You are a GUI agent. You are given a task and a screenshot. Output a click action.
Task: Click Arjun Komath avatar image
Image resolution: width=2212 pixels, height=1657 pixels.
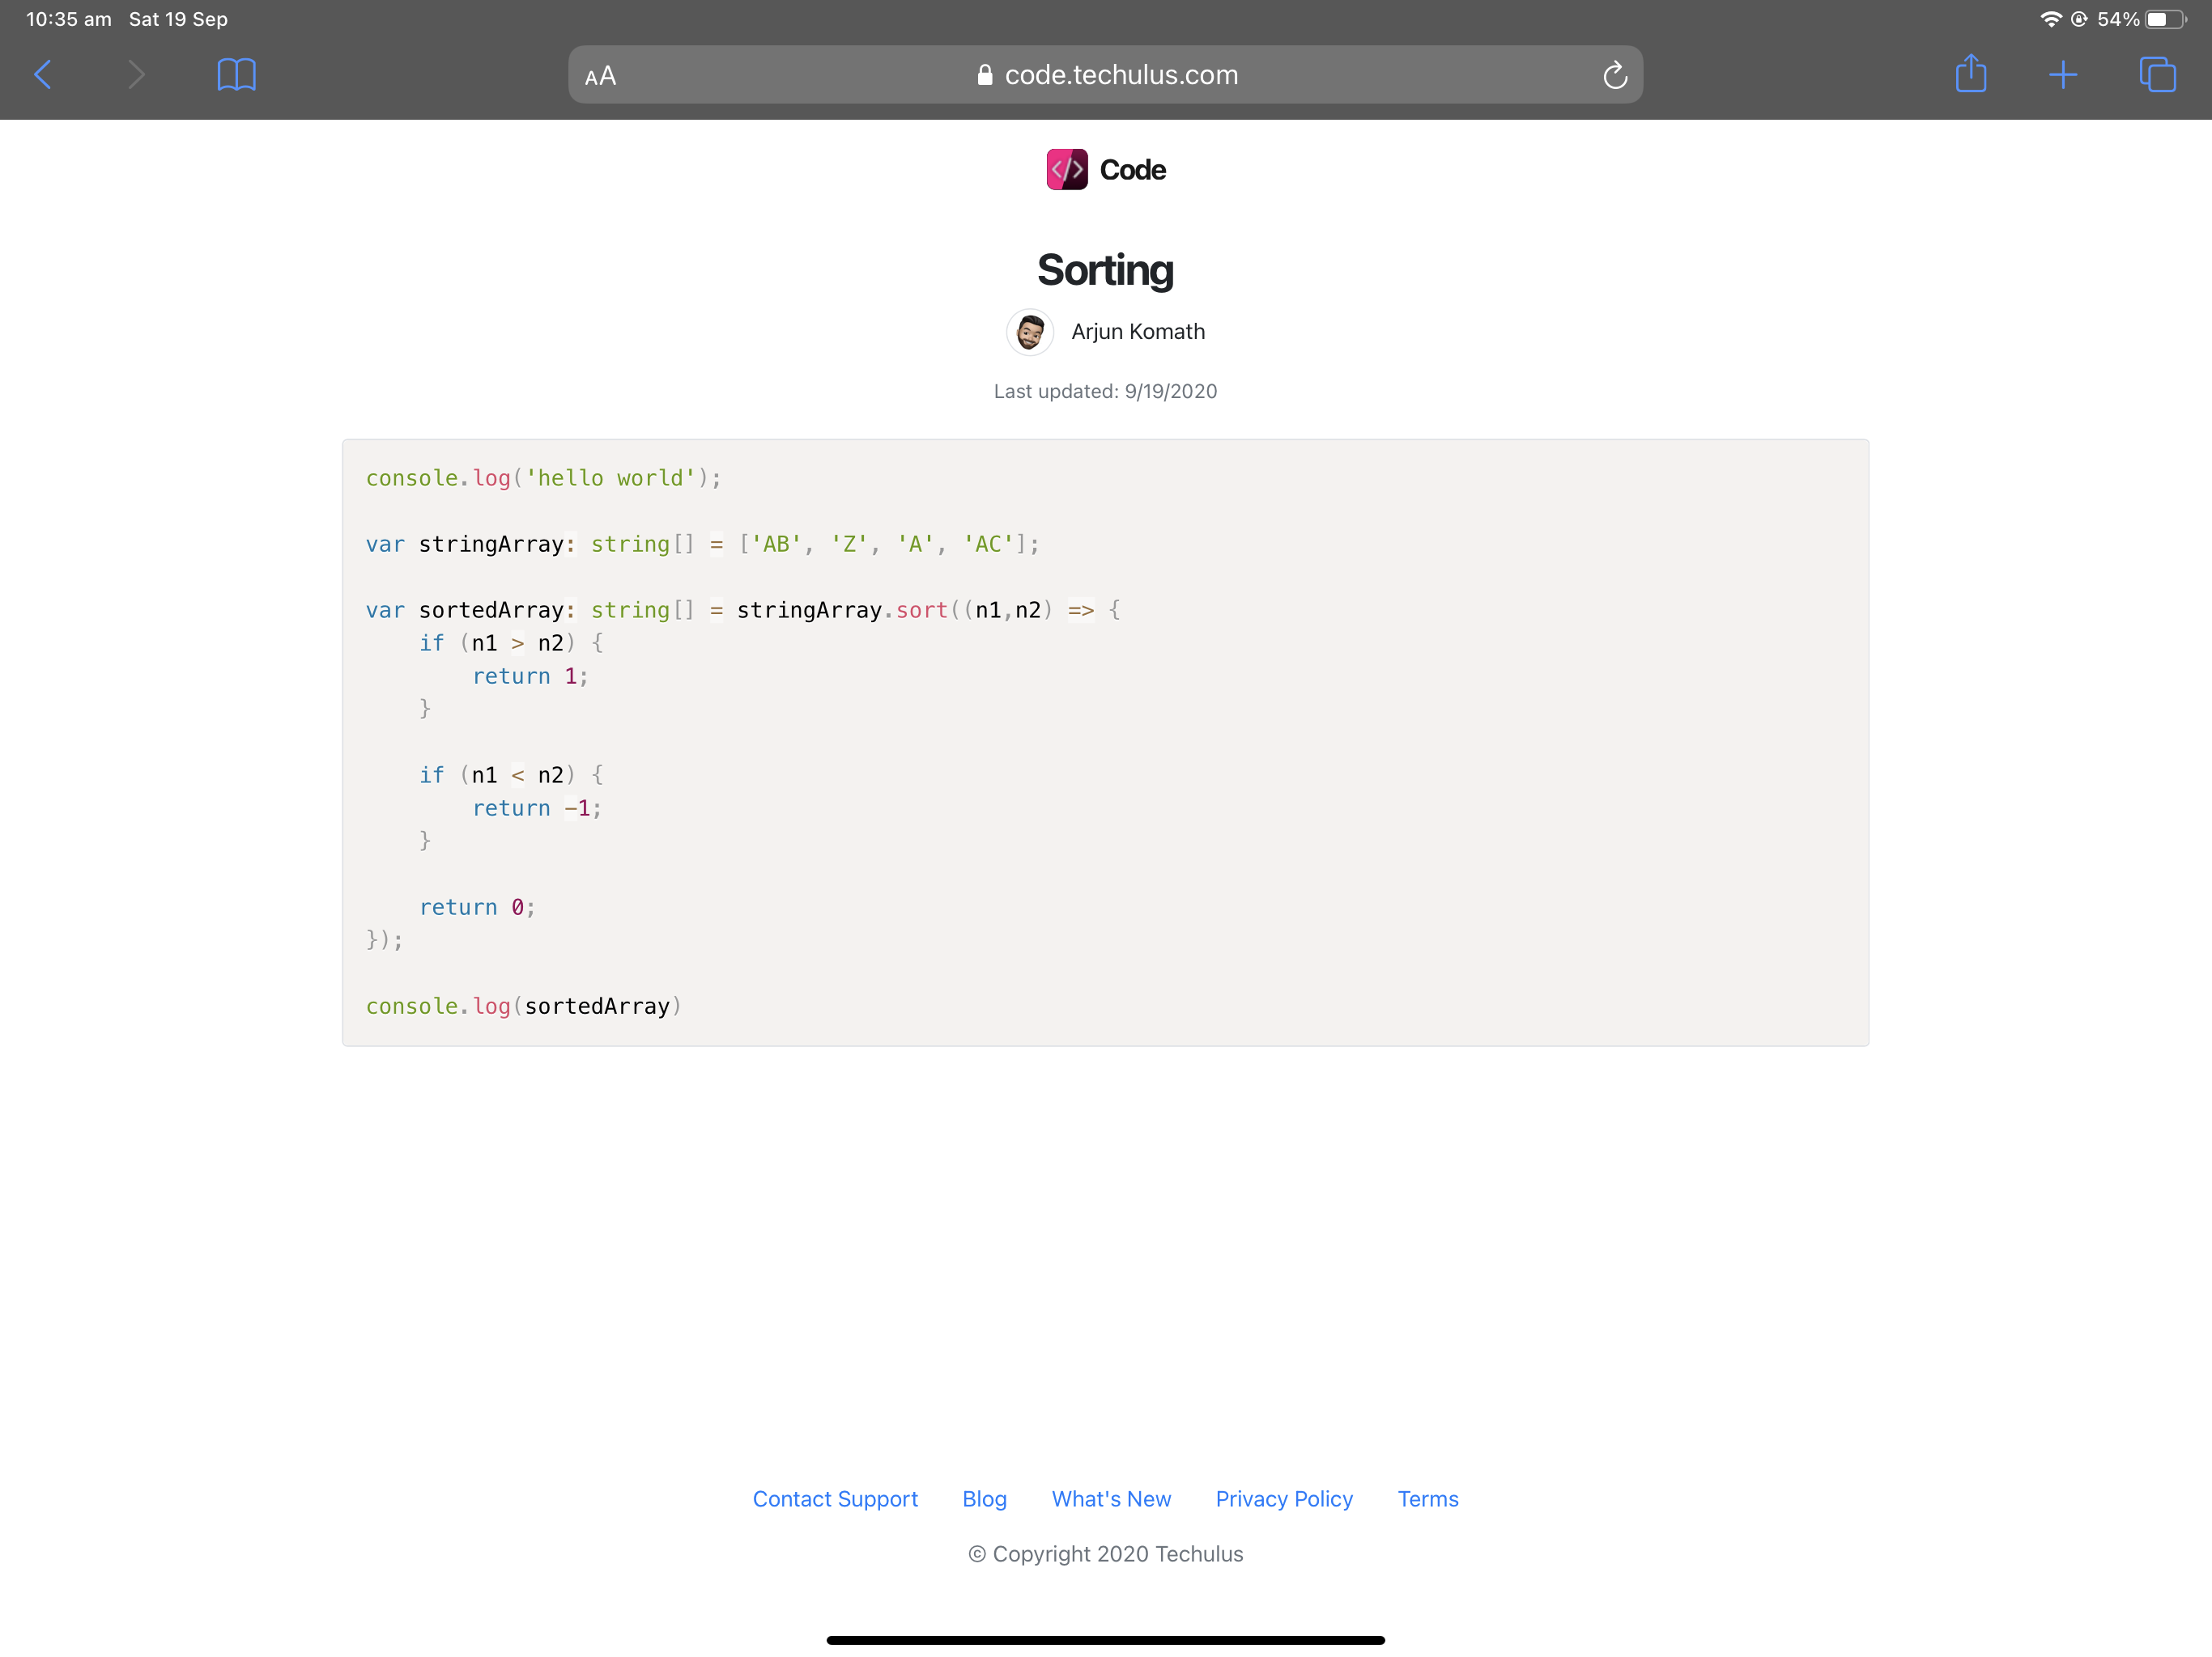pyautogui.click(x=1030, y=332)
